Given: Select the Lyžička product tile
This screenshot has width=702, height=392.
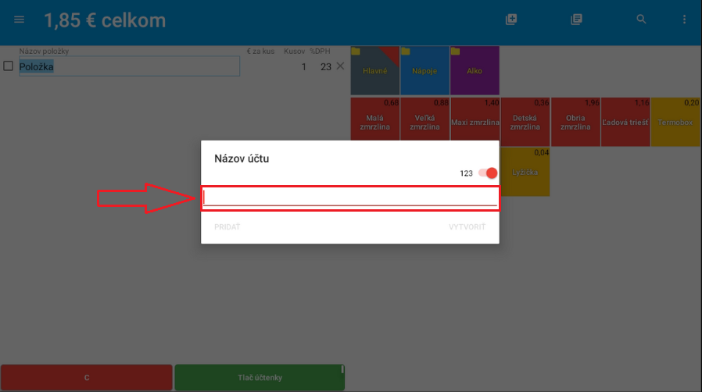Looking at the screenshot, I should [525, 171].
